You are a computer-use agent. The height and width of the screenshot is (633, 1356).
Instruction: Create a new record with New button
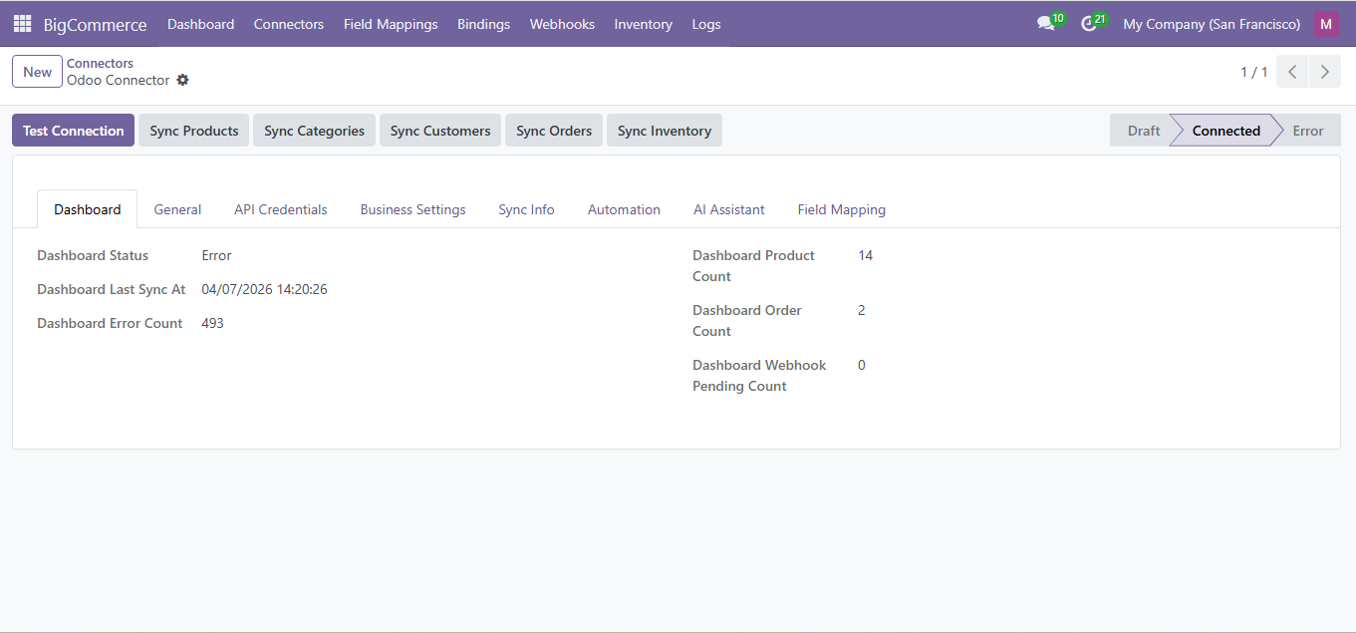point(37,72)
